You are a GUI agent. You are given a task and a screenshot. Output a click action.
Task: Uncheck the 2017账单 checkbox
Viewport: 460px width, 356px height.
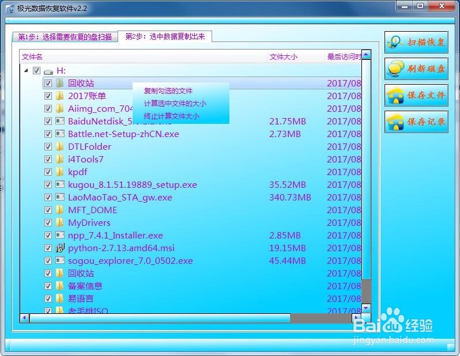(x=48, y=96)
